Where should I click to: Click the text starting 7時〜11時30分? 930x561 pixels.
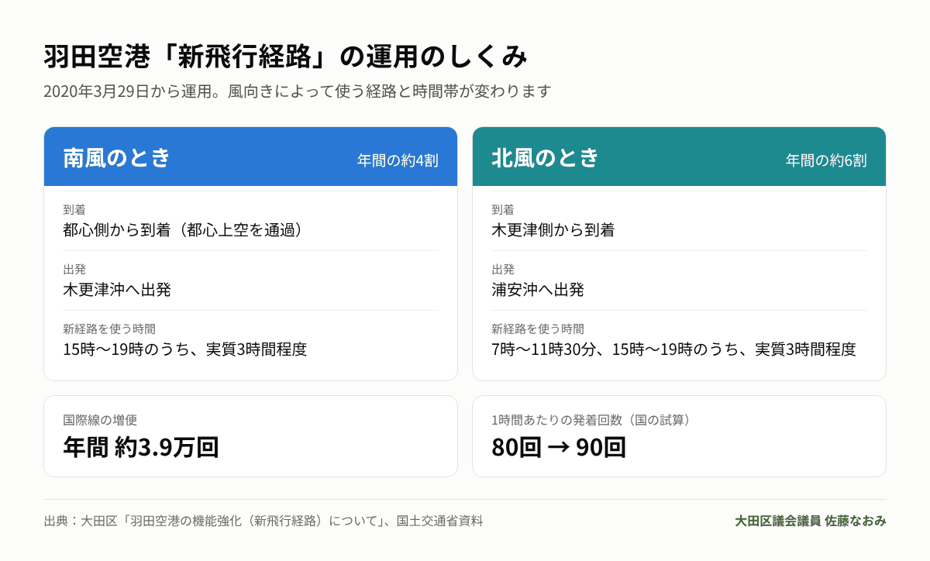673,349
